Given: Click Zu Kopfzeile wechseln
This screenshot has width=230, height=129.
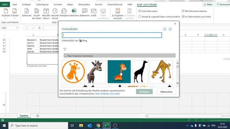Looking at the screenshot, I should click(118, 14).
